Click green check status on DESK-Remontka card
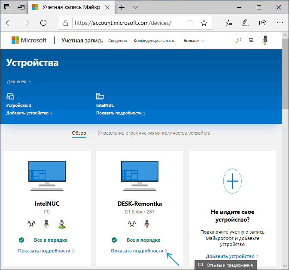The height and width of the screenshot is (270, 289). point(114,240)
